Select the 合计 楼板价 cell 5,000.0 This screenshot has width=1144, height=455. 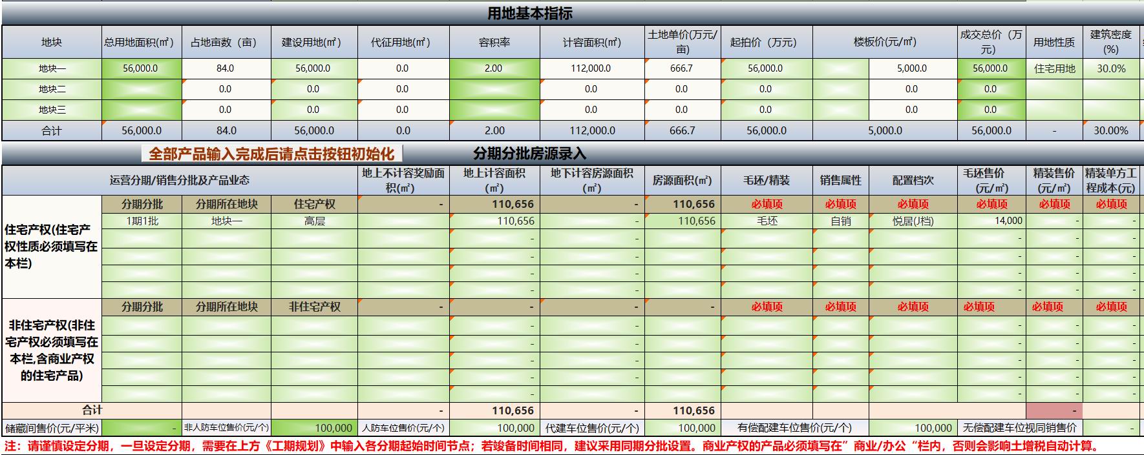coord(885,130)
